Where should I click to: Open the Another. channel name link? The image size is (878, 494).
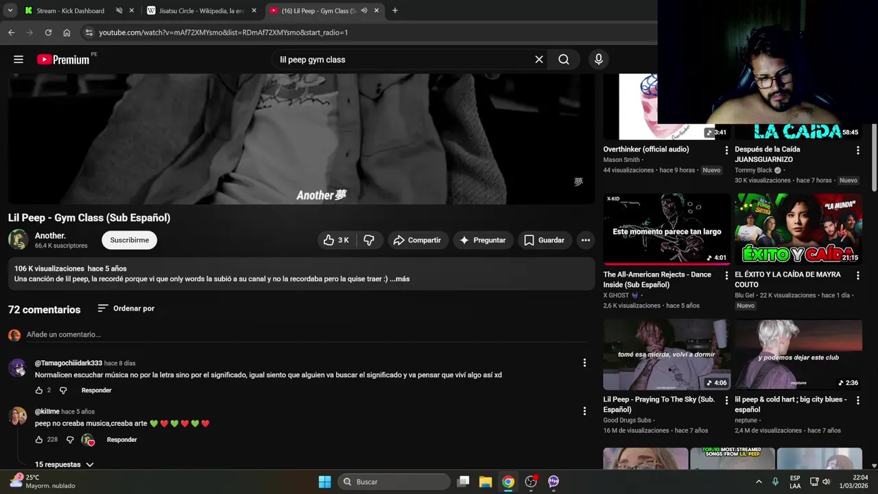pyautogui.click(x=50, y=235)
